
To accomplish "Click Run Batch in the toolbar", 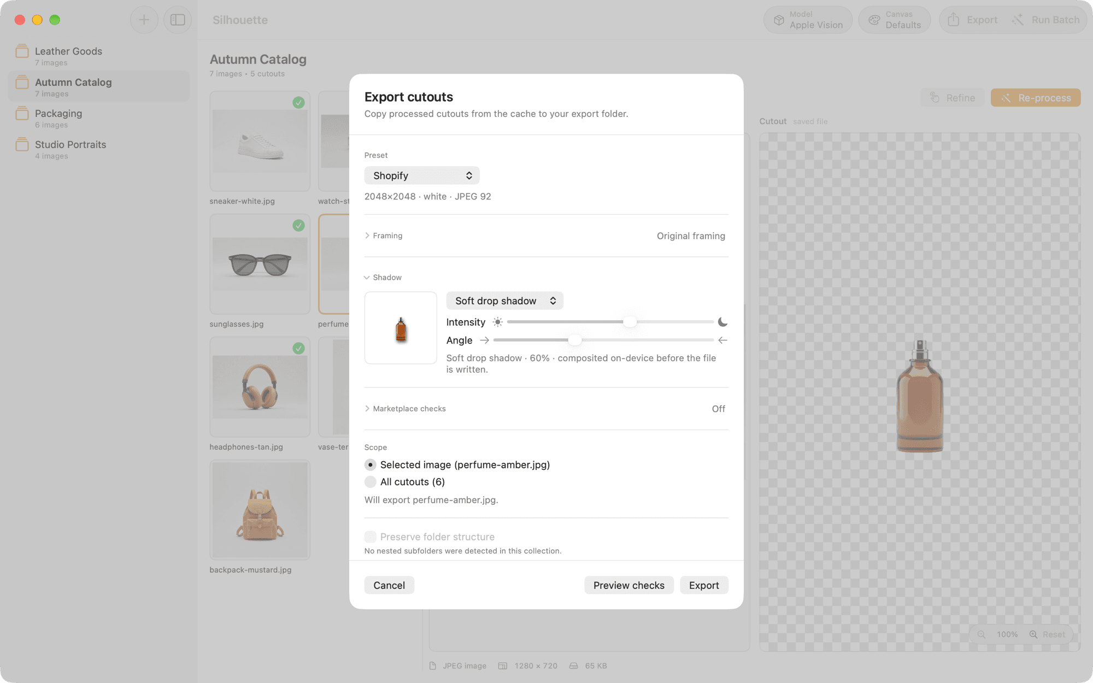I will pos(1045,20).
